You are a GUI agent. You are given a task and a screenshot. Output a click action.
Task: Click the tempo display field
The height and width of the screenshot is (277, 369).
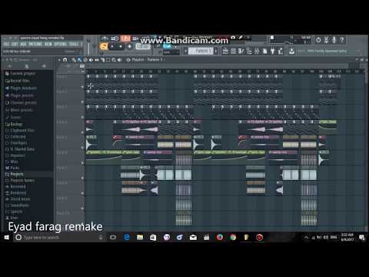(x=143, y=46)
